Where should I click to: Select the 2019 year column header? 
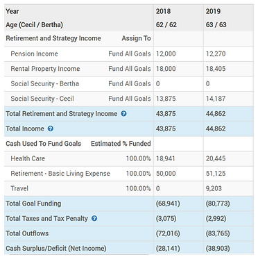213,11
